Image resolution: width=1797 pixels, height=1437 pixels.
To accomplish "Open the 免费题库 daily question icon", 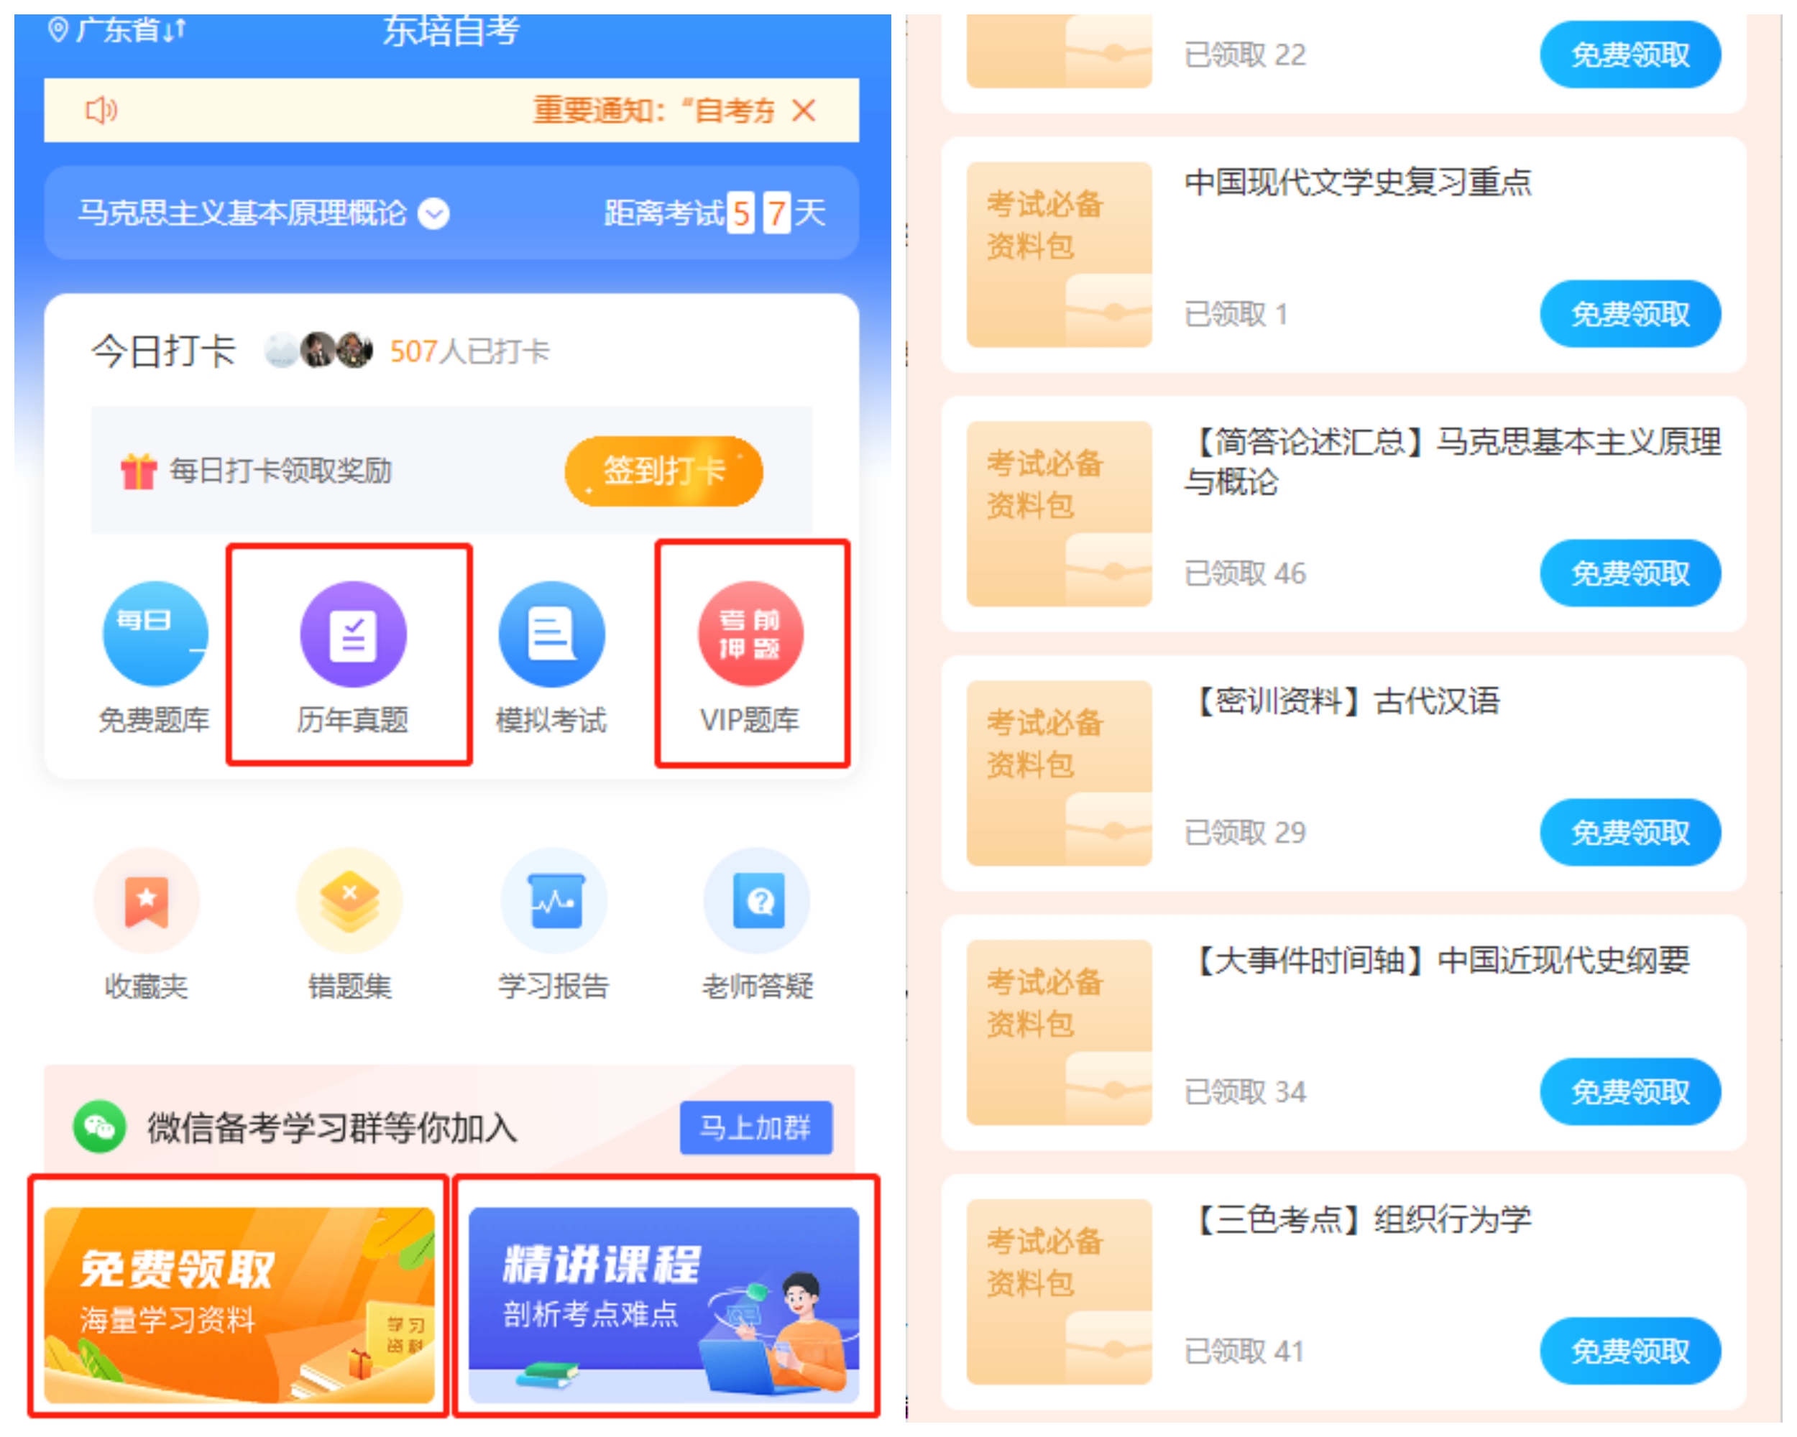I will tap(155, 634).
